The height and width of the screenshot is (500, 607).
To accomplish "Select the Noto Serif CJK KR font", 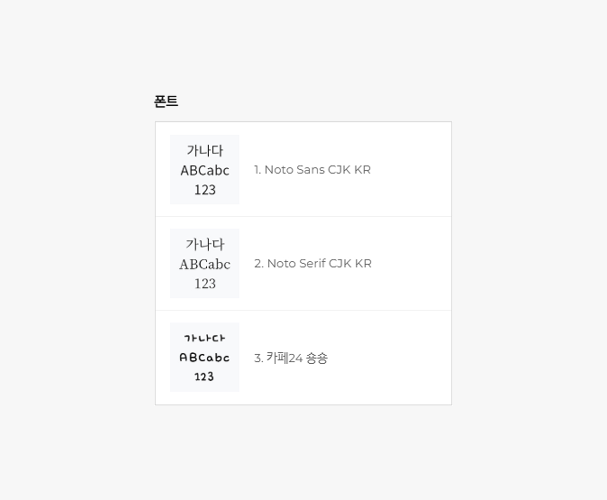I will pyautogui.click(x=303, y=263).
